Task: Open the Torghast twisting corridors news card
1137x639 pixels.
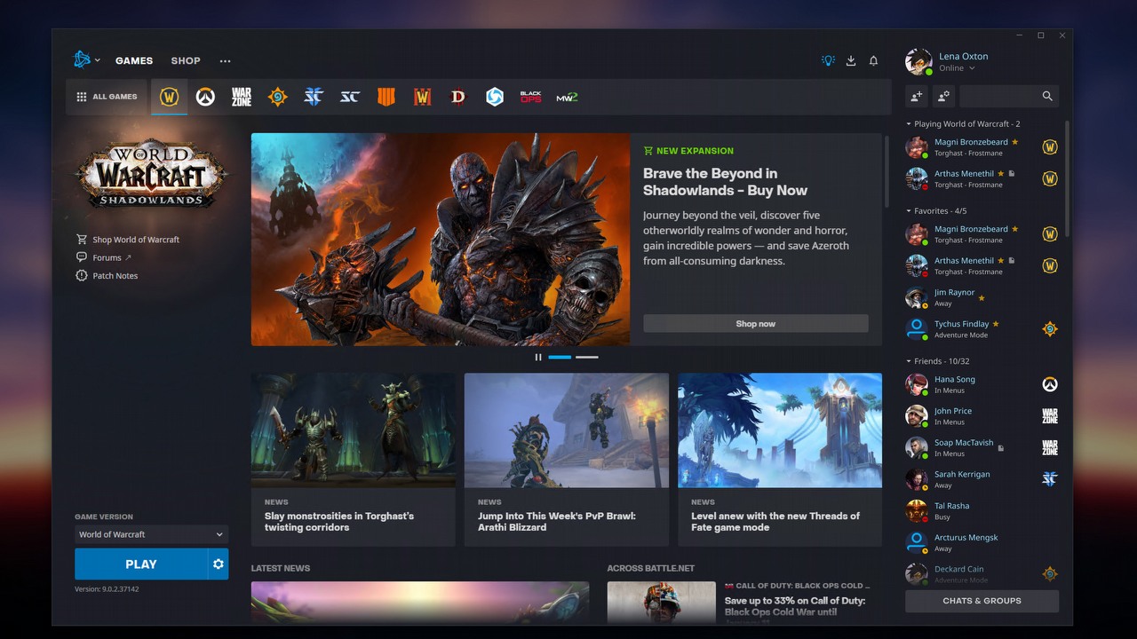Action: 353,460
